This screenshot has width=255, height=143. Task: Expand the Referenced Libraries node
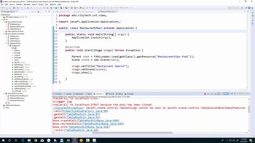pos(2,105)
